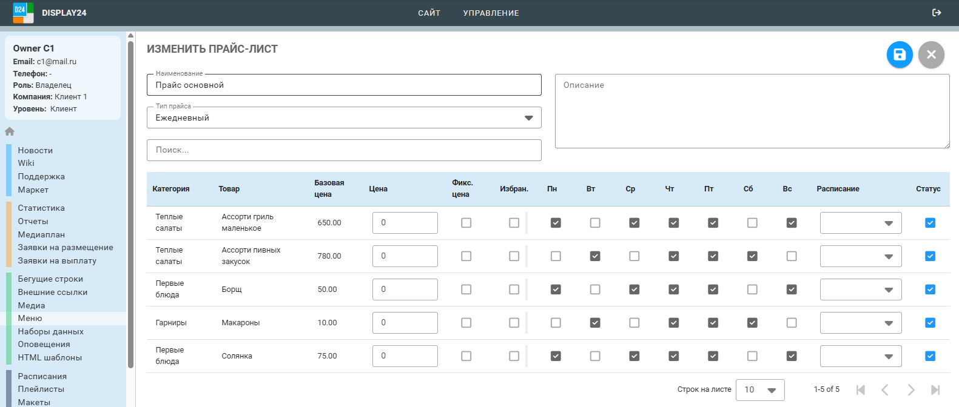Toggle fixed price checkbox for Борщ
The image size is (959, 407).
[466, 290]
